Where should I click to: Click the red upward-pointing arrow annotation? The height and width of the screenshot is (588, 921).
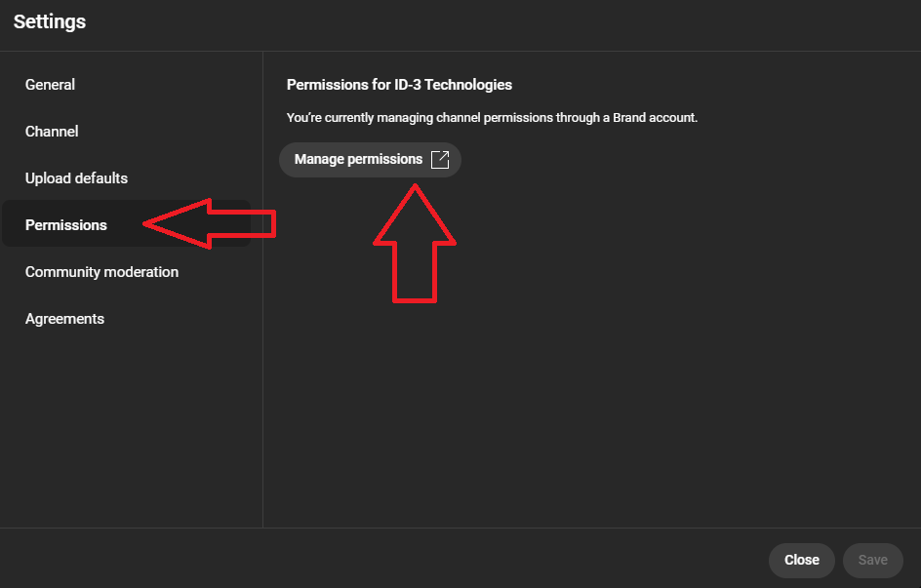415,243
